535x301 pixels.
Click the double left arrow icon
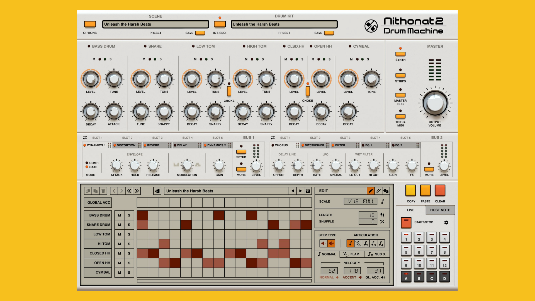(129, 191)
